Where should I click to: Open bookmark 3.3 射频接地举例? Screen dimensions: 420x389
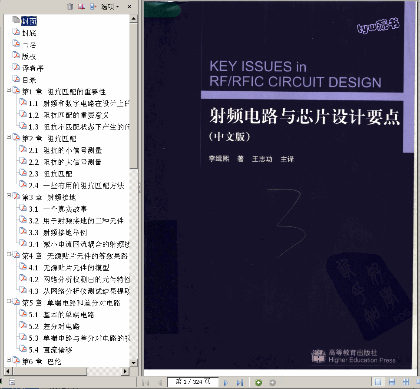click(x=58, y=233)
